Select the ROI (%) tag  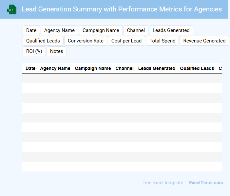pyautogui.click(x=34, y=51)
